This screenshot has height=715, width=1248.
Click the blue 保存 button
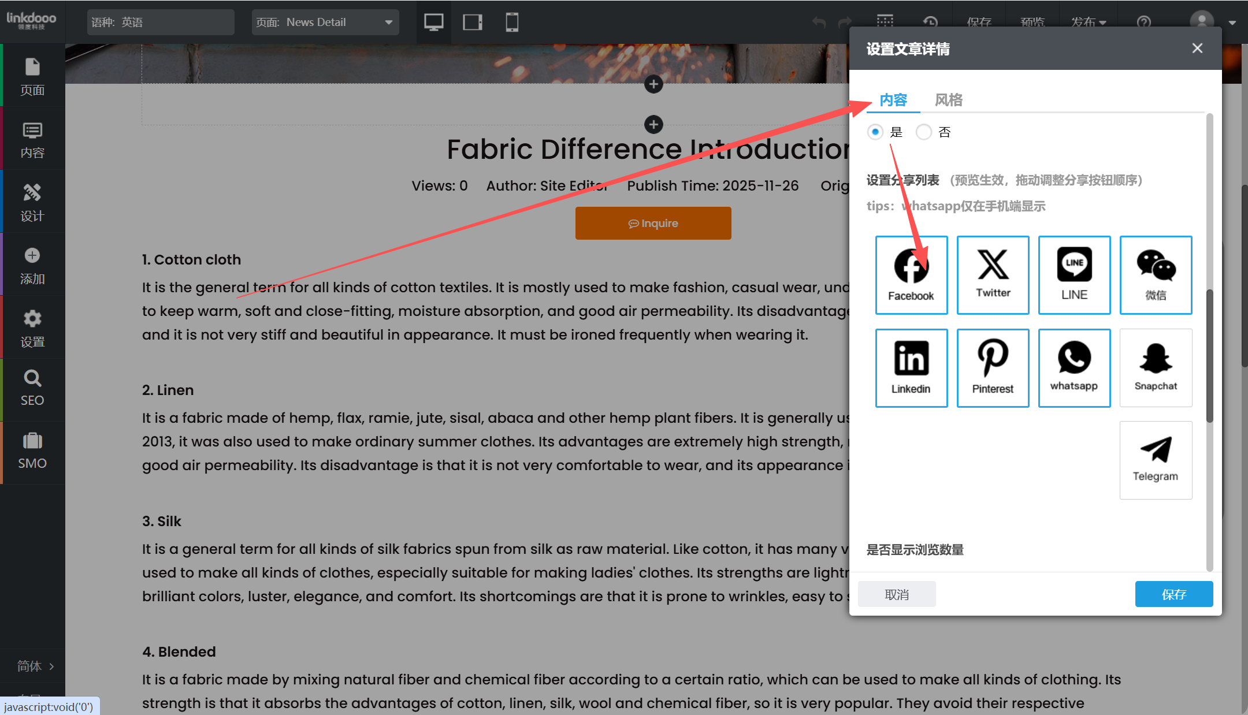(1173, 594)
